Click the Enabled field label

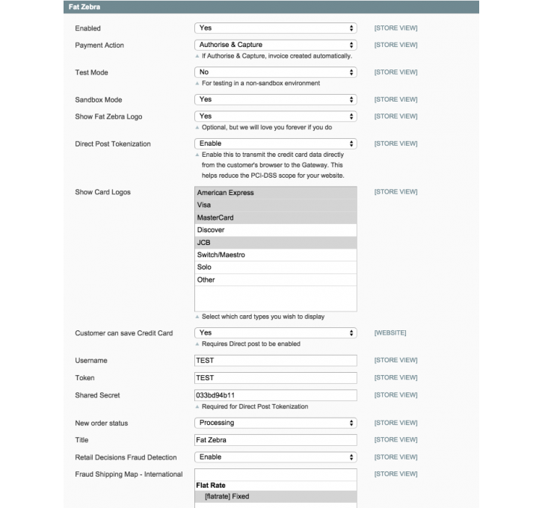(x=87, y=28)
